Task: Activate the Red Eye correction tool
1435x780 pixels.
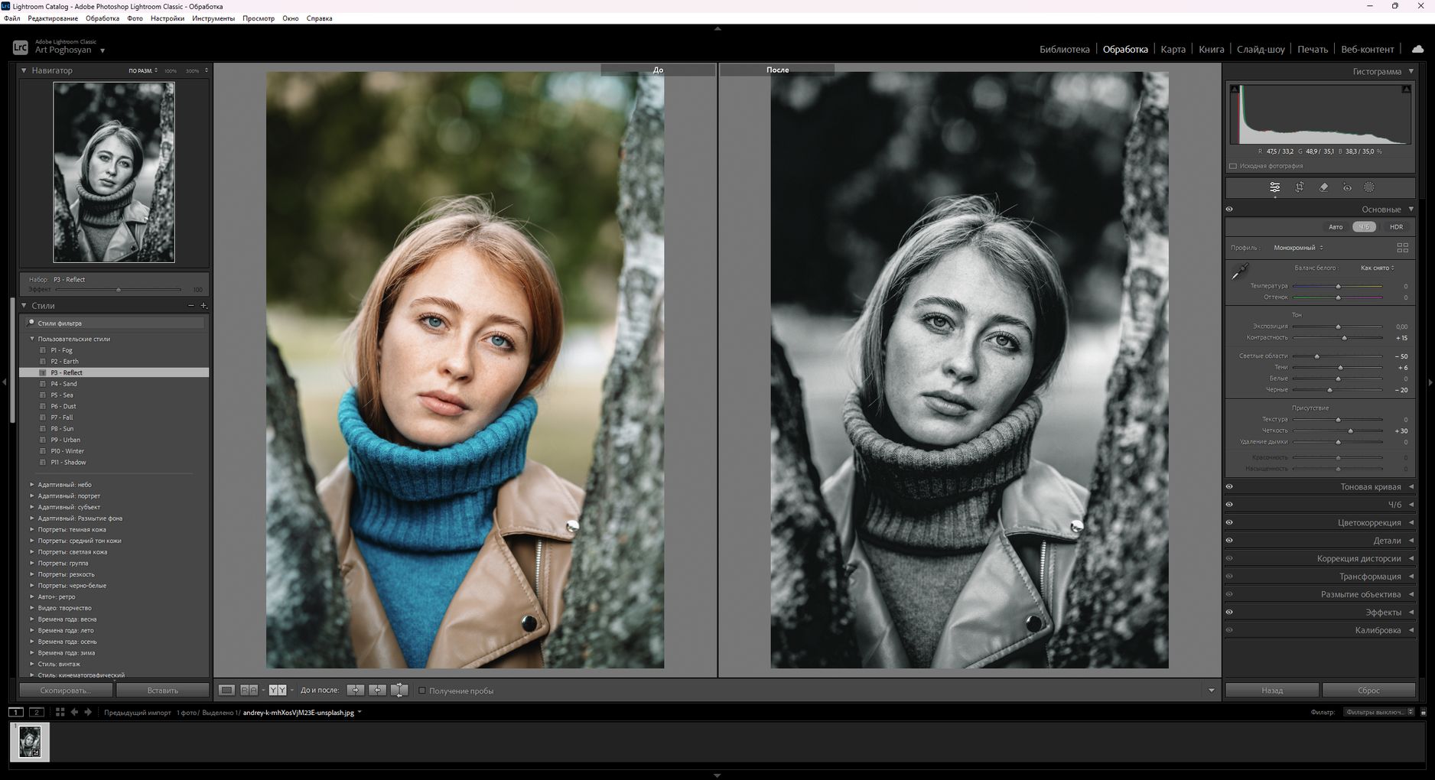Action: click(1347, 187)
